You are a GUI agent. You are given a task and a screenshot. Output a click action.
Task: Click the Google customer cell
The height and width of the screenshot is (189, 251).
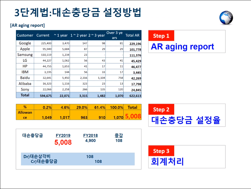pos(25,43)
